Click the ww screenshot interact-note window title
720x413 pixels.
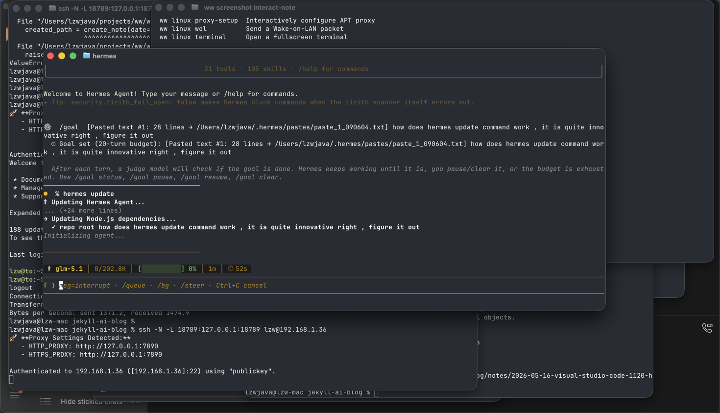click(x=249, y=7)
